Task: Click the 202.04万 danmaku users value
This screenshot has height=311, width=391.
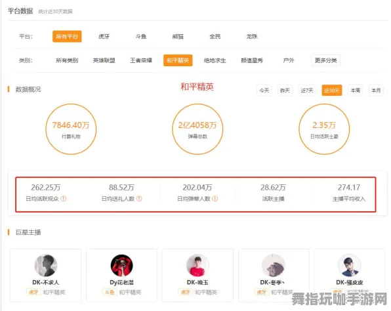Action: coord(197,187)
